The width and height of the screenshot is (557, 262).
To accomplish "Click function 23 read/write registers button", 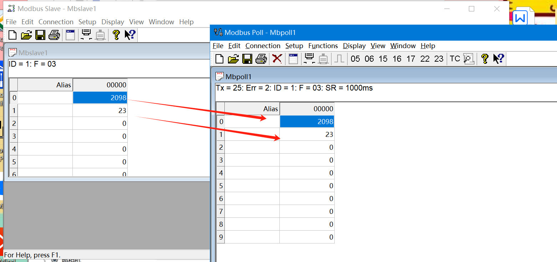I will (439, 59).
